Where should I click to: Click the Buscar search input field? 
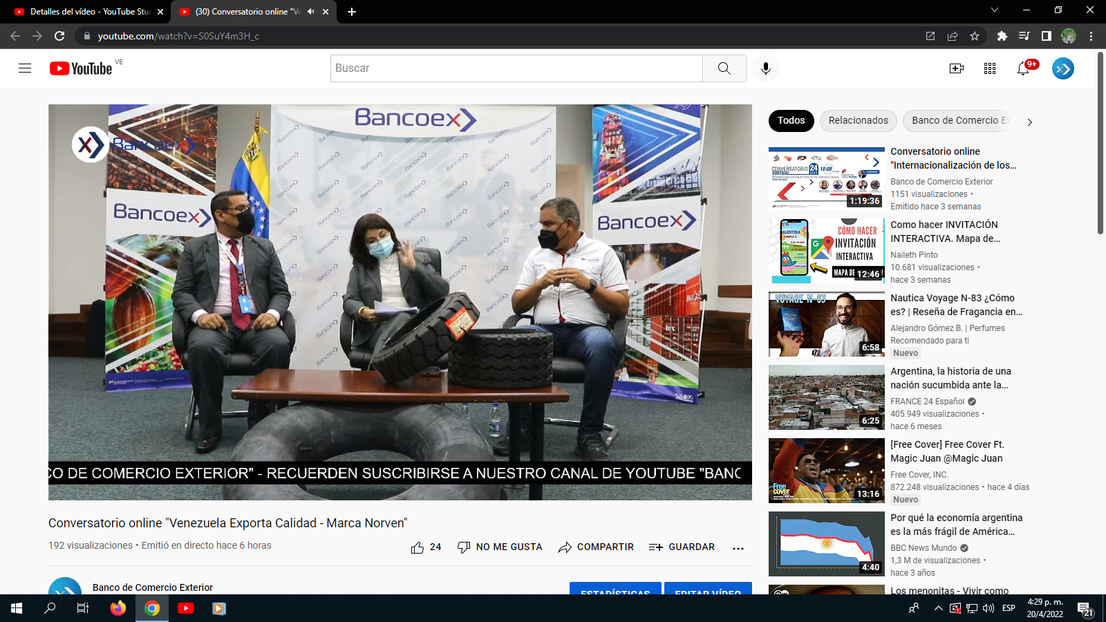pos(516,68)
